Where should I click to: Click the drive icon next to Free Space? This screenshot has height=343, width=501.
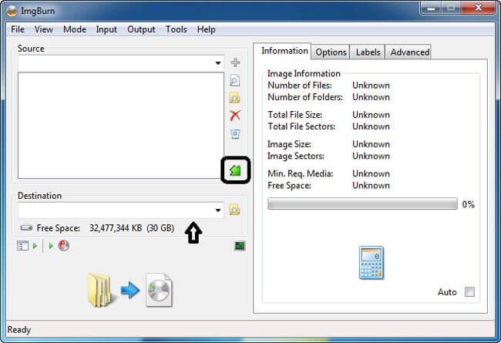pyautogui.click(x=26, y=228)
